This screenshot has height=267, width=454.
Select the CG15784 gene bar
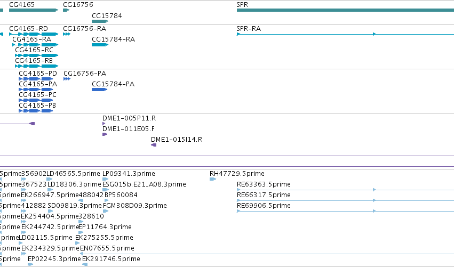(x=100, y=21)
